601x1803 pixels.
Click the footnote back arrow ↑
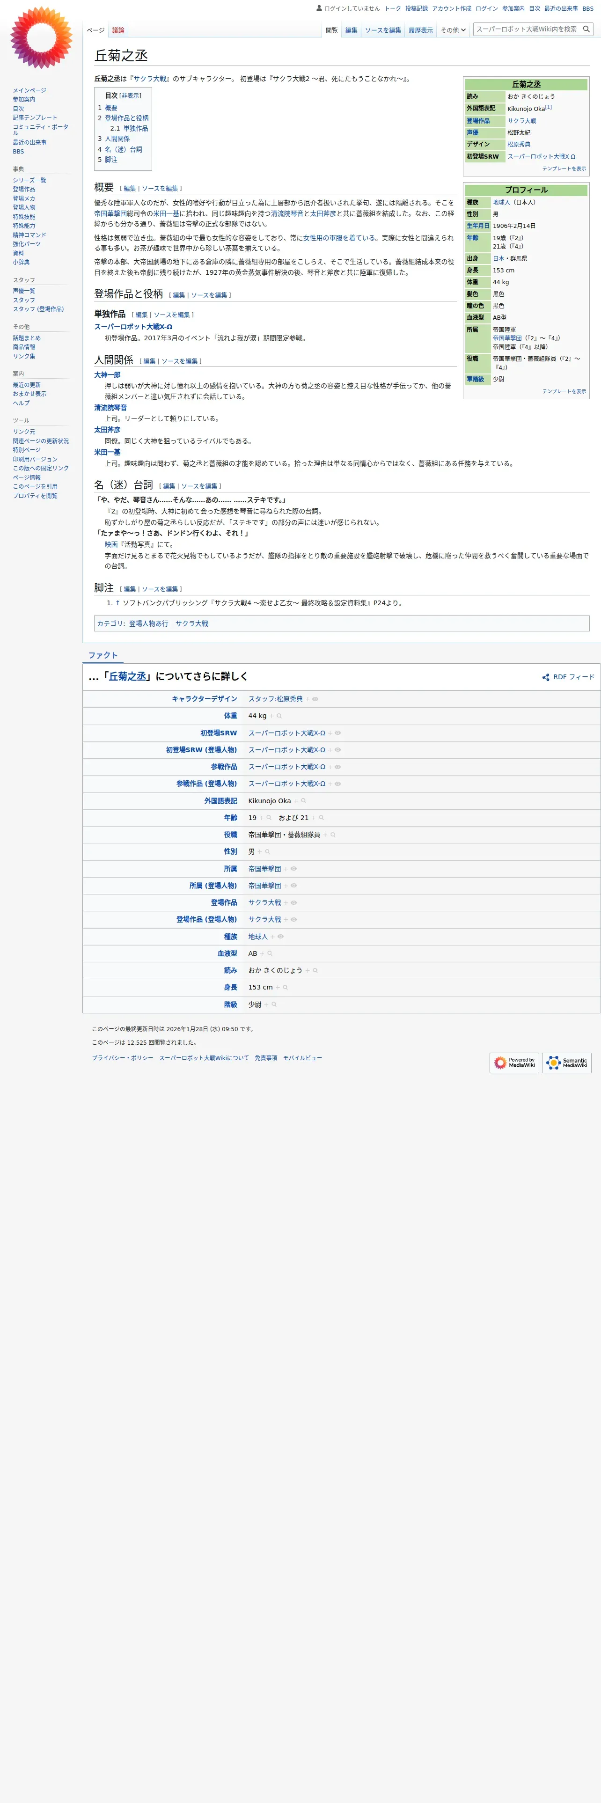117,602
